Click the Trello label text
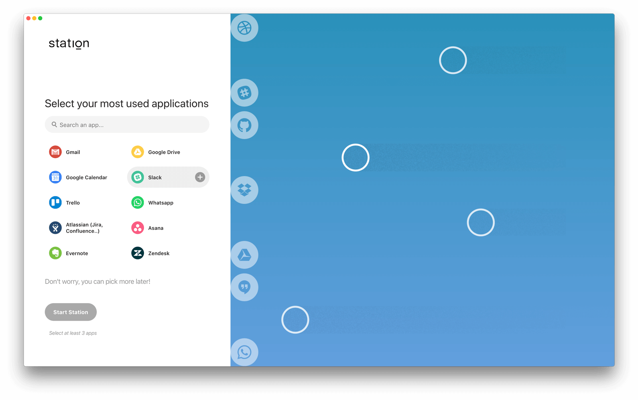The image size is (638, 400). coord(73,203)
